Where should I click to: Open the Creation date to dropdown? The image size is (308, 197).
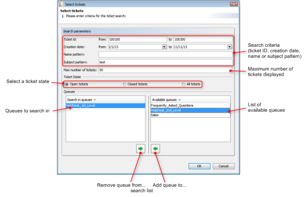point(229,47)
